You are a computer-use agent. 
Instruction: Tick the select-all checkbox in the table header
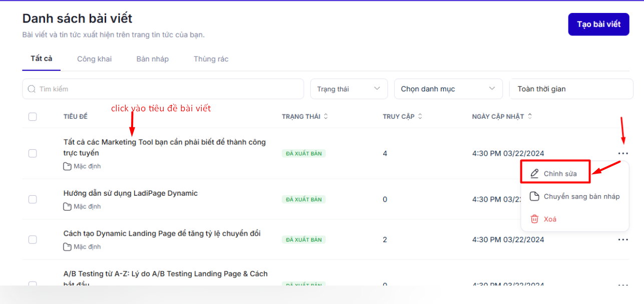(33, 117)
